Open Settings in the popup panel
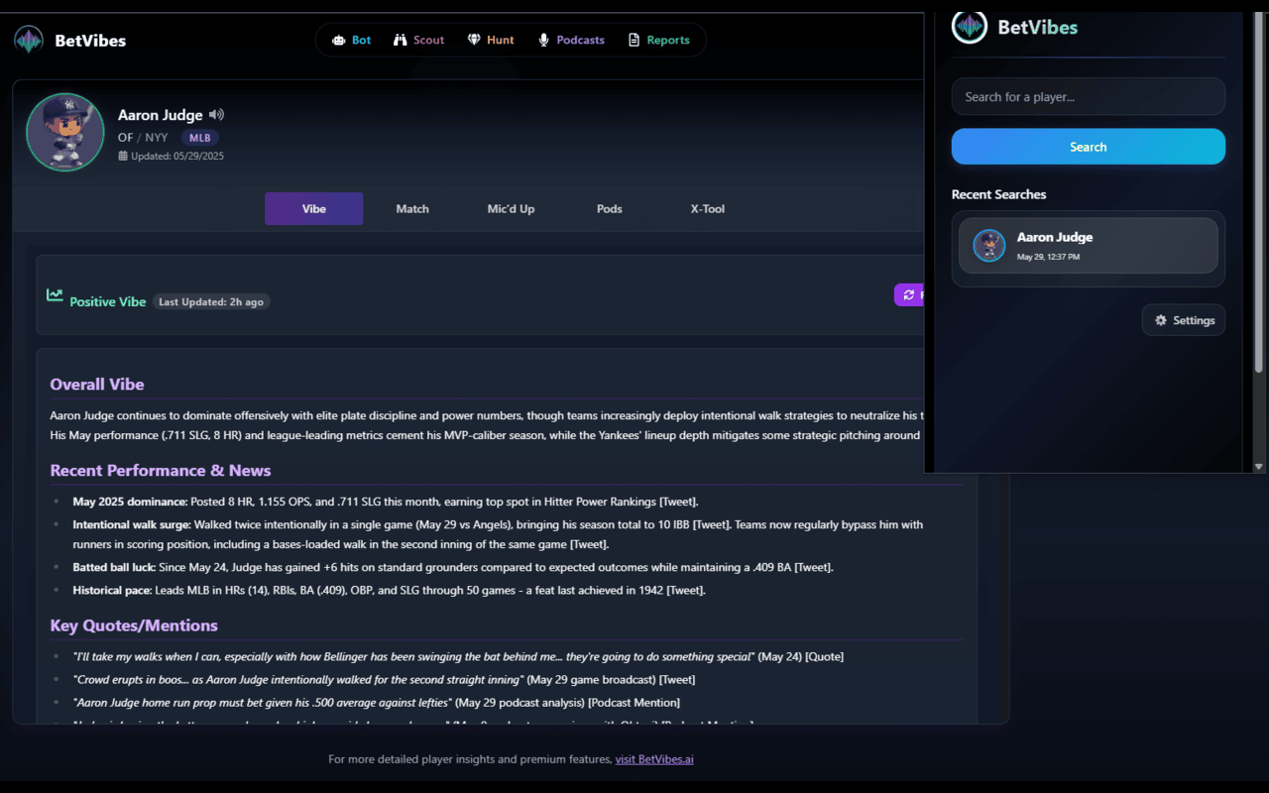 pos(1184,320)
